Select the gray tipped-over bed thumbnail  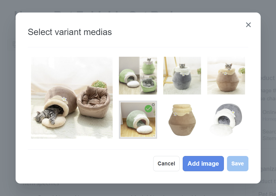(226, 120)
